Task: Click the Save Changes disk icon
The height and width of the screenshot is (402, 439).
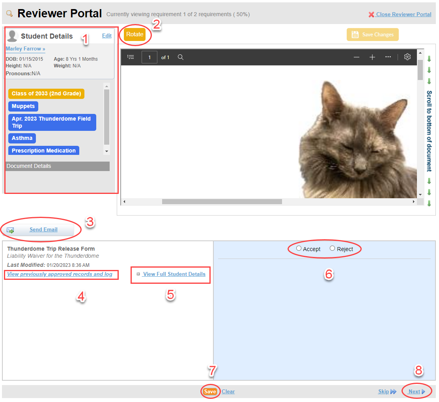Action: (x=355, y=34)
